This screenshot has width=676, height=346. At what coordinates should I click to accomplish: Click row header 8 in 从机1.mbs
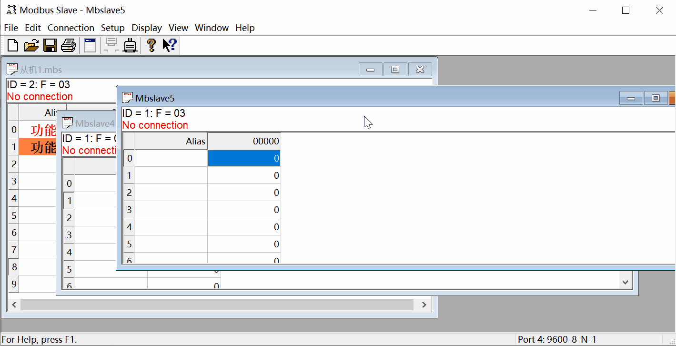(14, 267)
